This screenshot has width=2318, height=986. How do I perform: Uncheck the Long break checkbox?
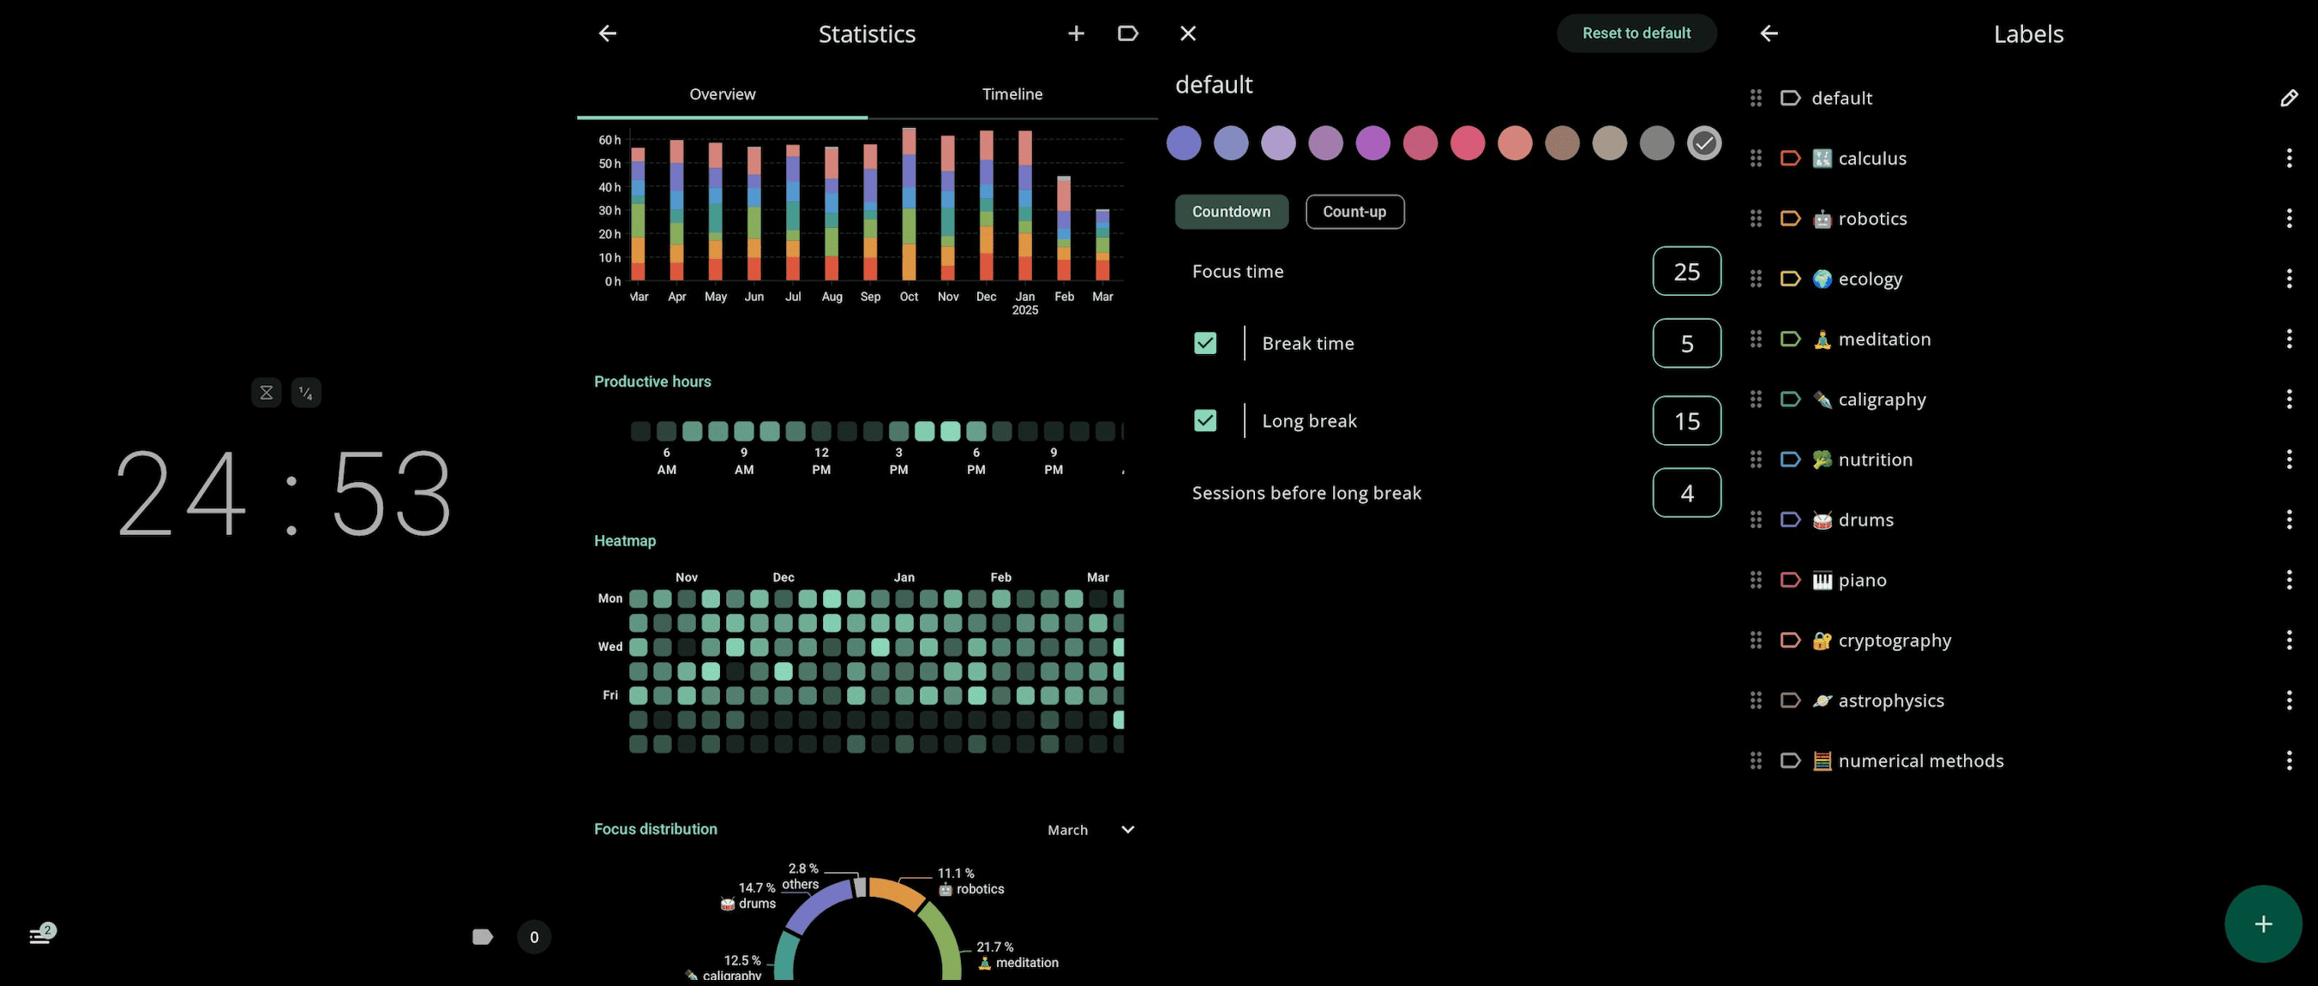pyautogui.click(x=1205, y=420)
